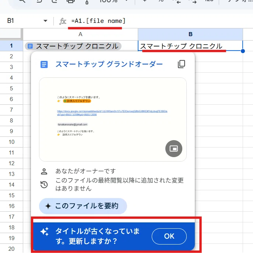Click the paint format icon in toolbar
253x253 pixels.
tap(87, 1)
